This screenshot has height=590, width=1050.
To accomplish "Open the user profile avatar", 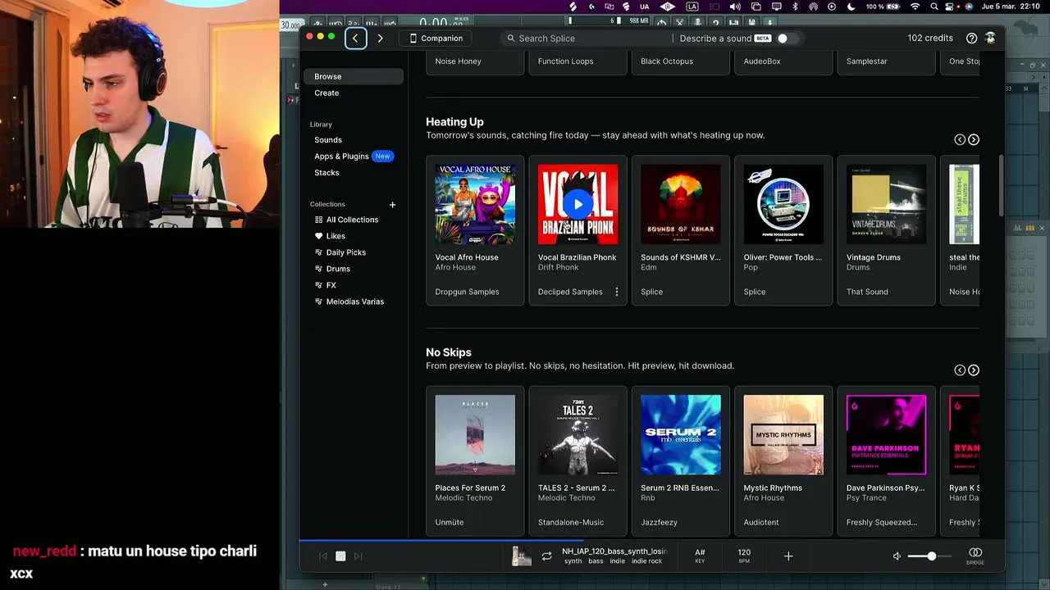I will pyautogui.click(x=990, y=39).
